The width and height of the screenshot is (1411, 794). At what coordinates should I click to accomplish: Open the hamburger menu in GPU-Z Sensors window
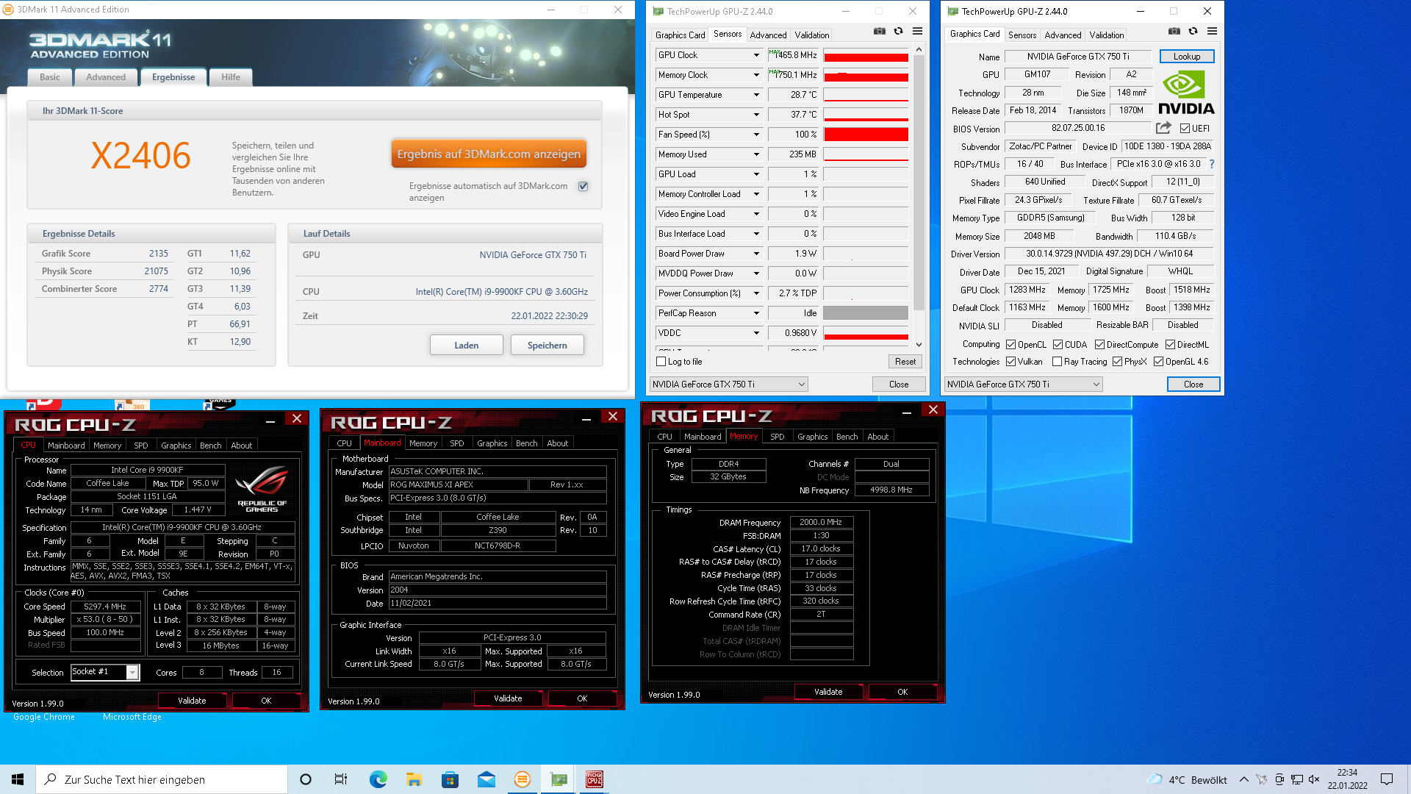pyautogui.click(x=917, y=32)
